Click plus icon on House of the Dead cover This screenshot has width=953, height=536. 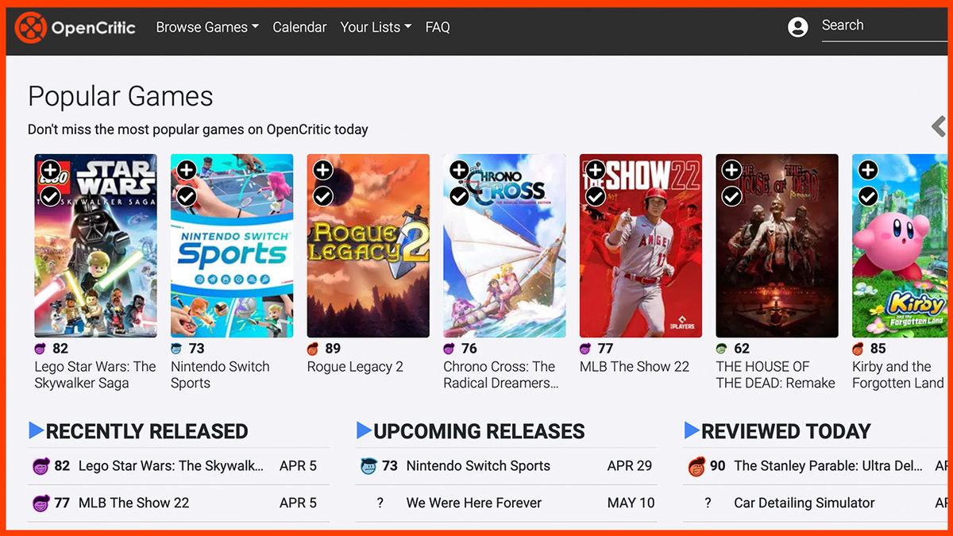731,170
